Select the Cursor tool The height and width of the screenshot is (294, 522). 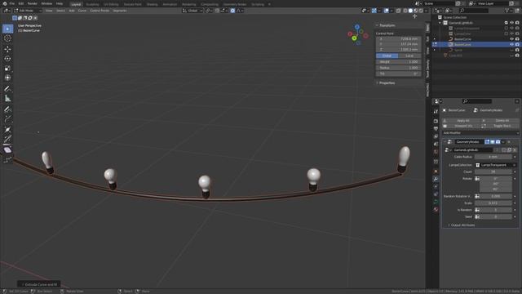click(x=7, y=38)
